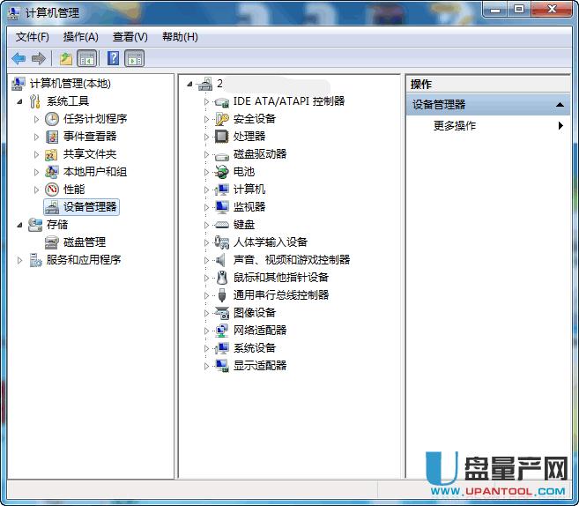Click the 电池 battery device icon

tap(222, 172)
